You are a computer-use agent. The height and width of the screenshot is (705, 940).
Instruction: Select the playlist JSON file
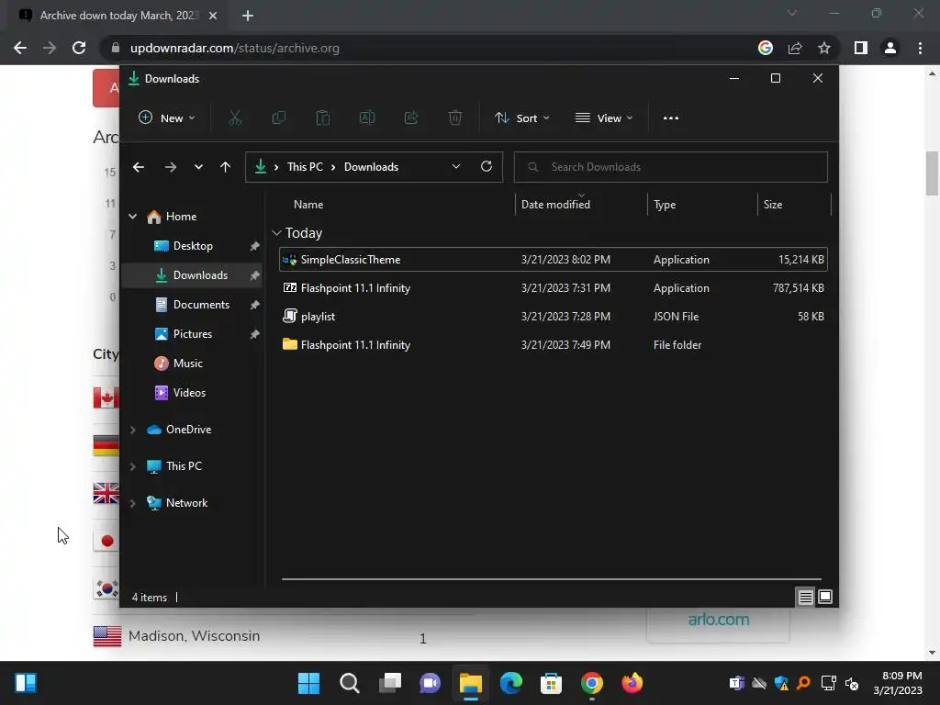coord(554,317)
